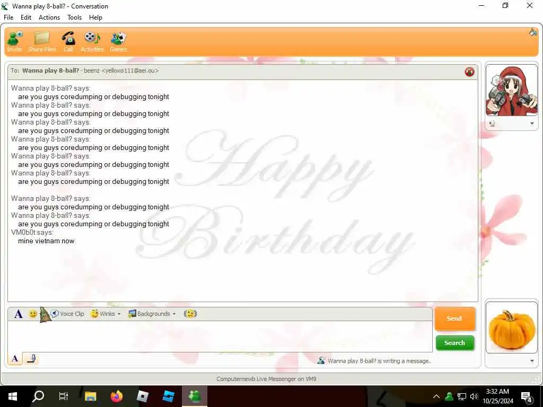
Task: Show hidden system tray icons
Action: (x=436, y=396)
